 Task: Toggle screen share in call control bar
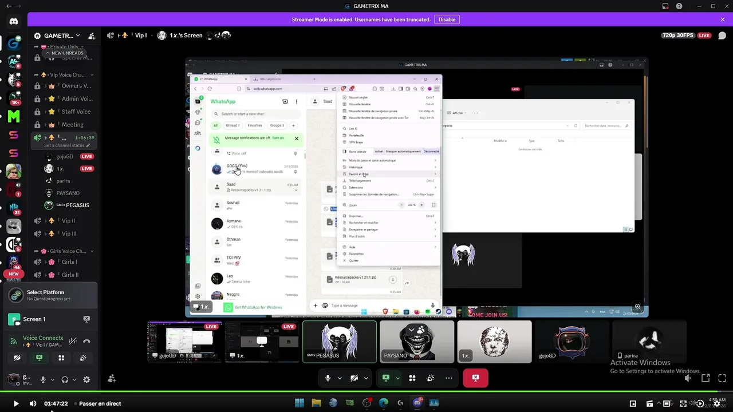coord(386,378)
